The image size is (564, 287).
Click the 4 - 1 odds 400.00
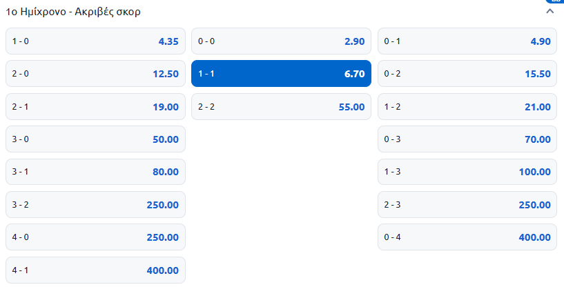95,270
